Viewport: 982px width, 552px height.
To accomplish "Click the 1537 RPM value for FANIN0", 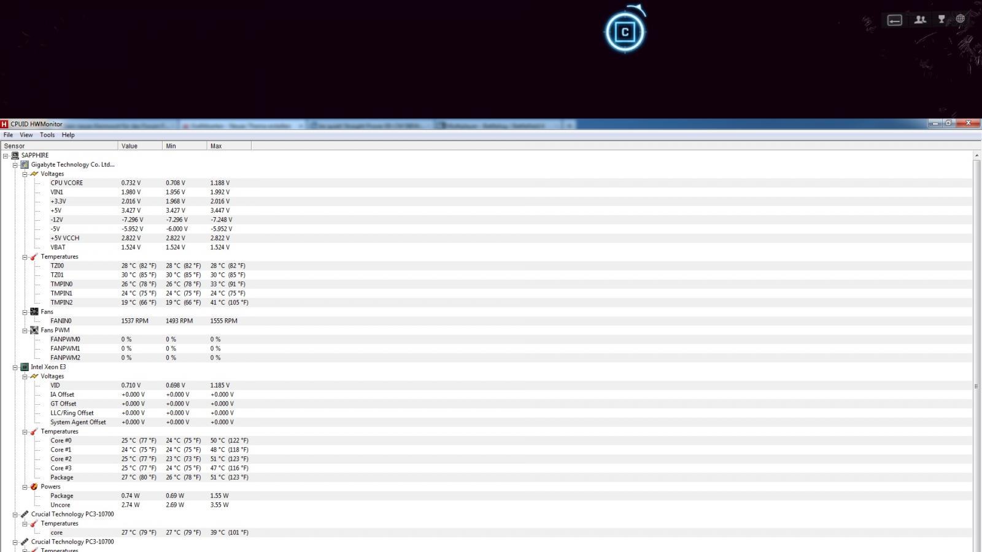I will tap(135, 321).
